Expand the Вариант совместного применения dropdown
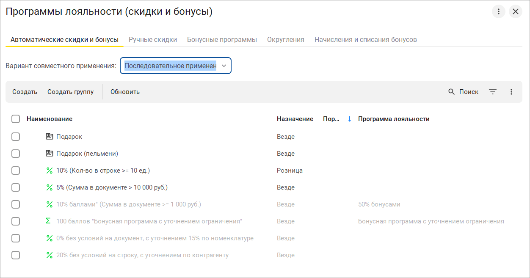 (224, 66)
